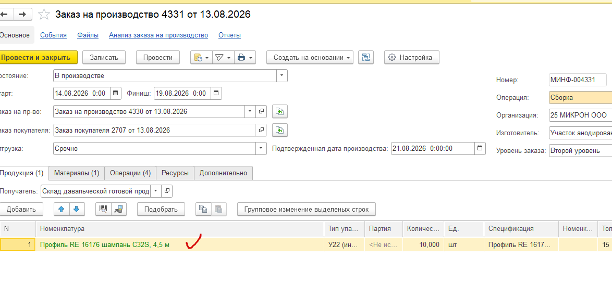This screenshot has height=285, width=612.
Task: Go back with the left arrow
Action: (x=5, y=15)
